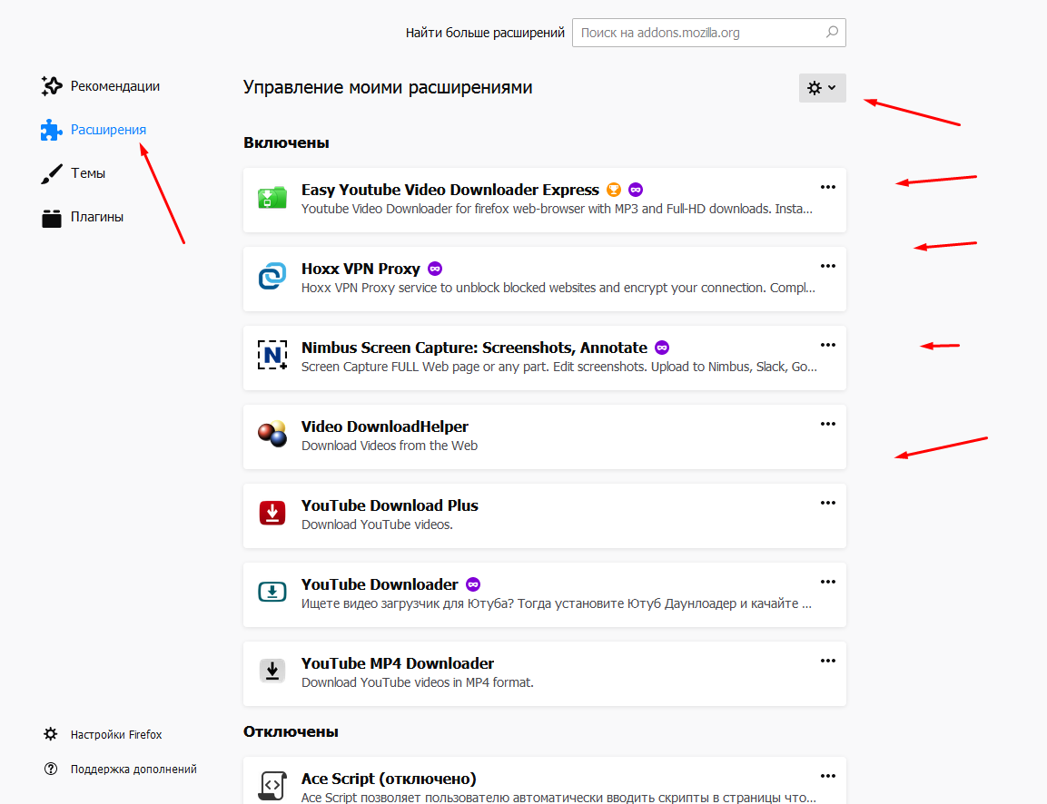The height and width of the screenshot is (804, 1047).
Task: Click the Plugins block icon
Action: (52, 218)
